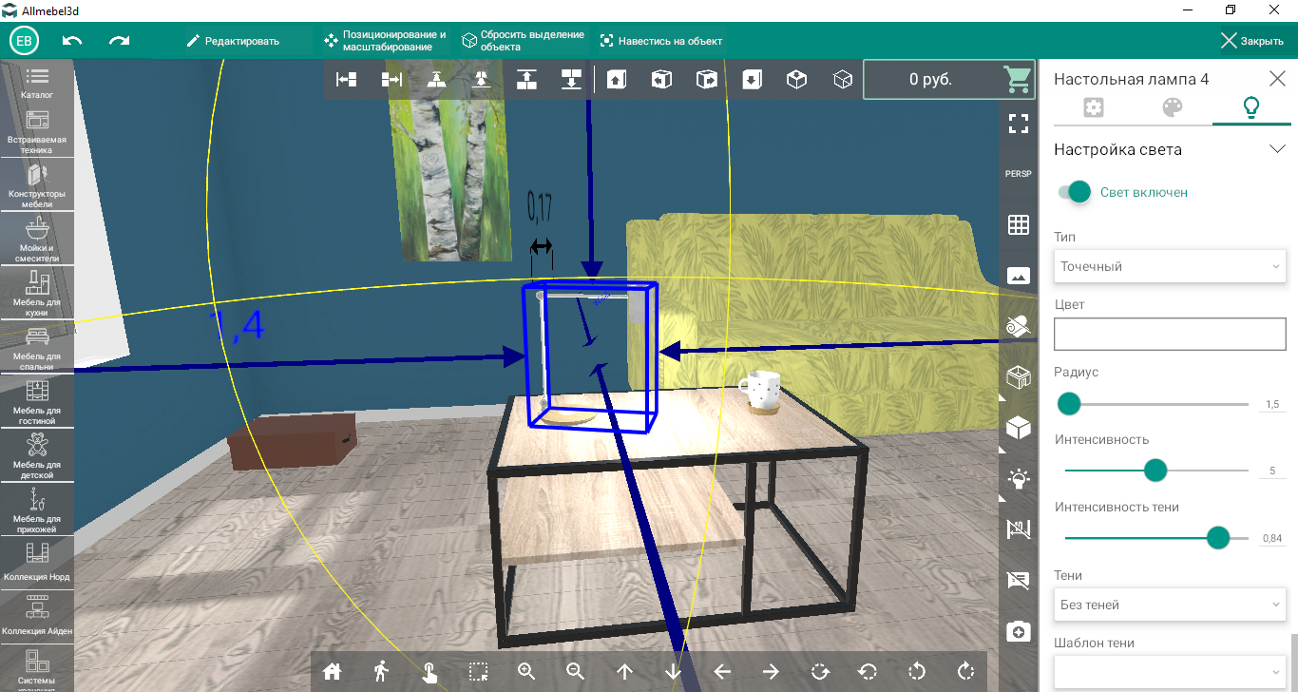1298x692 pixels.
Task: Select the dashed rectangle selection tool
Action: click(479, 671)
